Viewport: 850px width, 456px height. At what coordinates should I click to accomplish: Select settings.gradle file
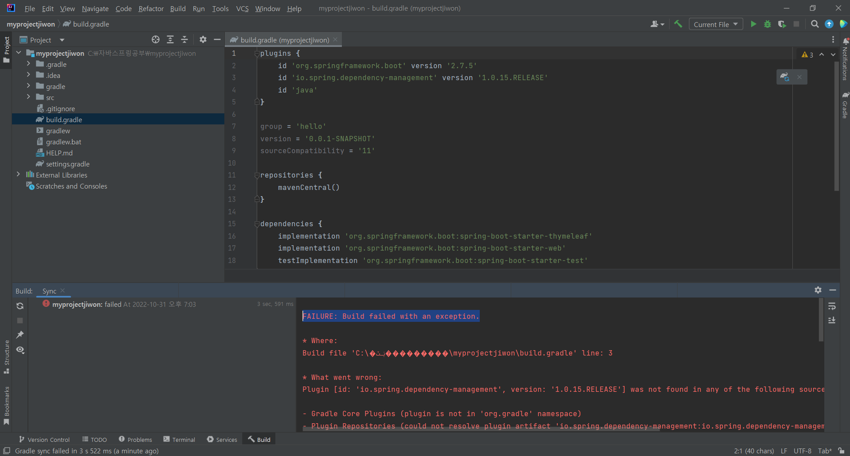67,164
